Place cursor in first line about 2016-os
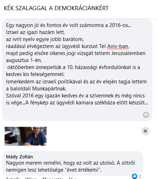Image resolution: width=158 pixels, height=179 pixels. pos(69,25)
